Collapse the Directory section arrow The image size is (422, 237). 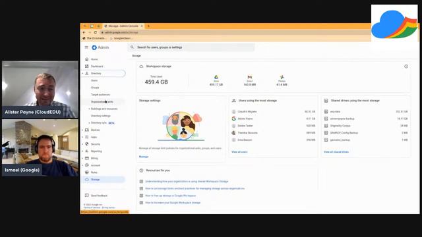click(82, 73)
